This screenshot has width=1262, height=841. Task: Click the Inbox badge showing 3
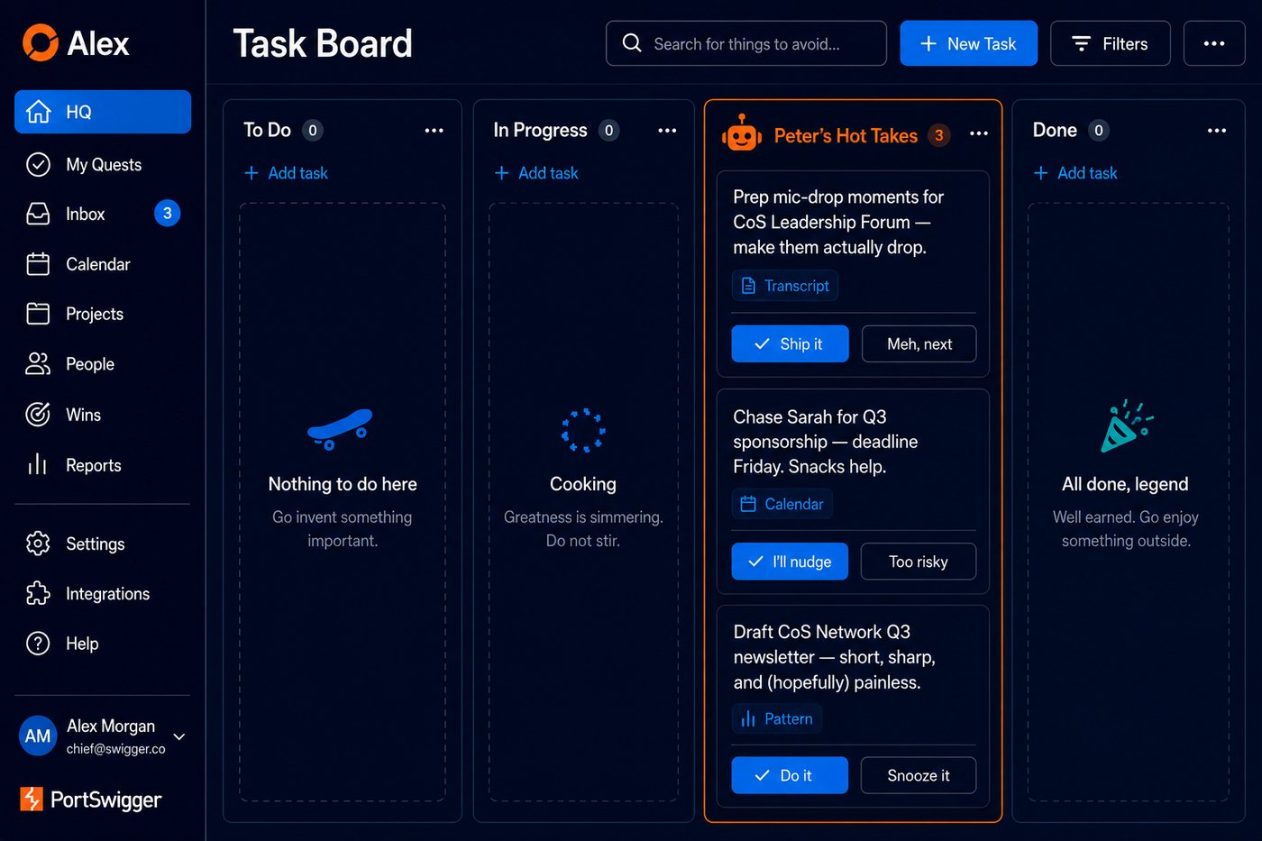pos(167,214)
